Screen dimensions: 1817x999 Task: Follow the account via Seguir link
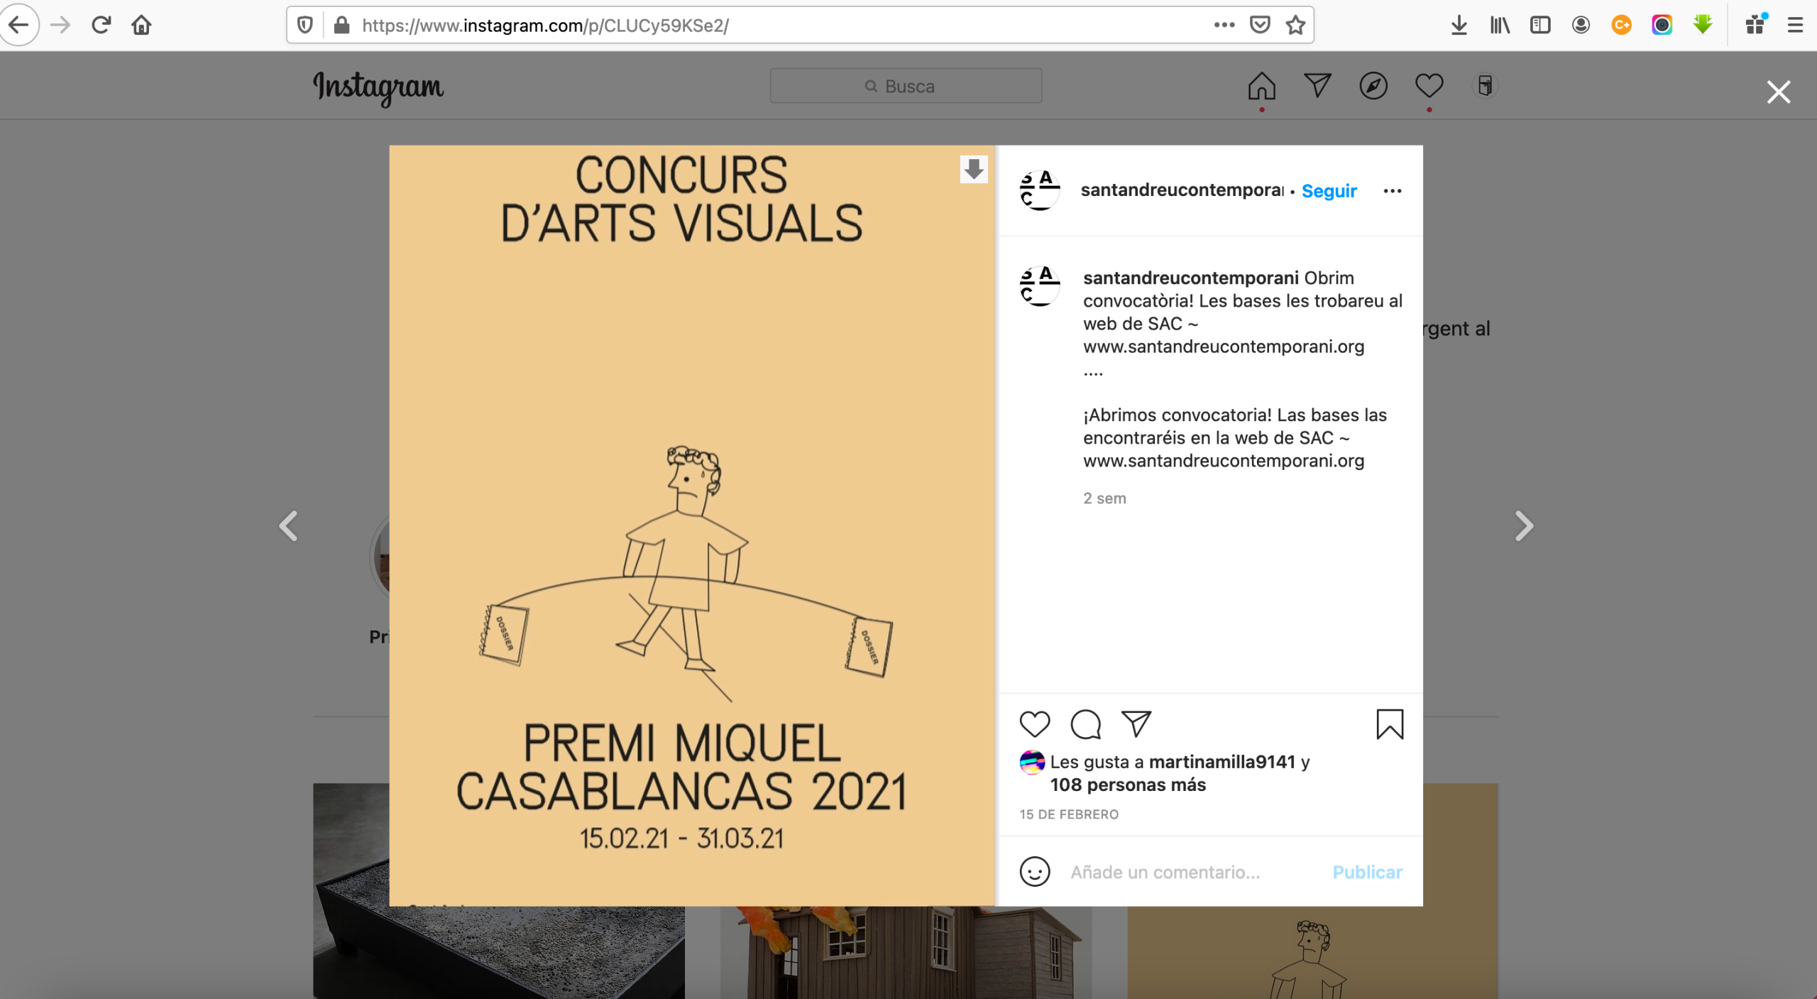(1329, 190)
